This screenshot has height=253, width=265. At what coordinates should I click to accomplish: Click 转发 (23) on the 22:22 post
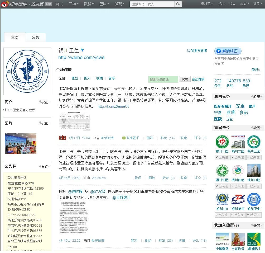(166, 241)
